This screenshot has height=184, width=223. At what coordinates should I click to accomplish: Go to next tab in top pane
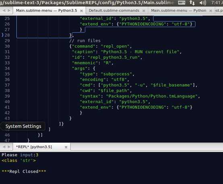[9, 10]
